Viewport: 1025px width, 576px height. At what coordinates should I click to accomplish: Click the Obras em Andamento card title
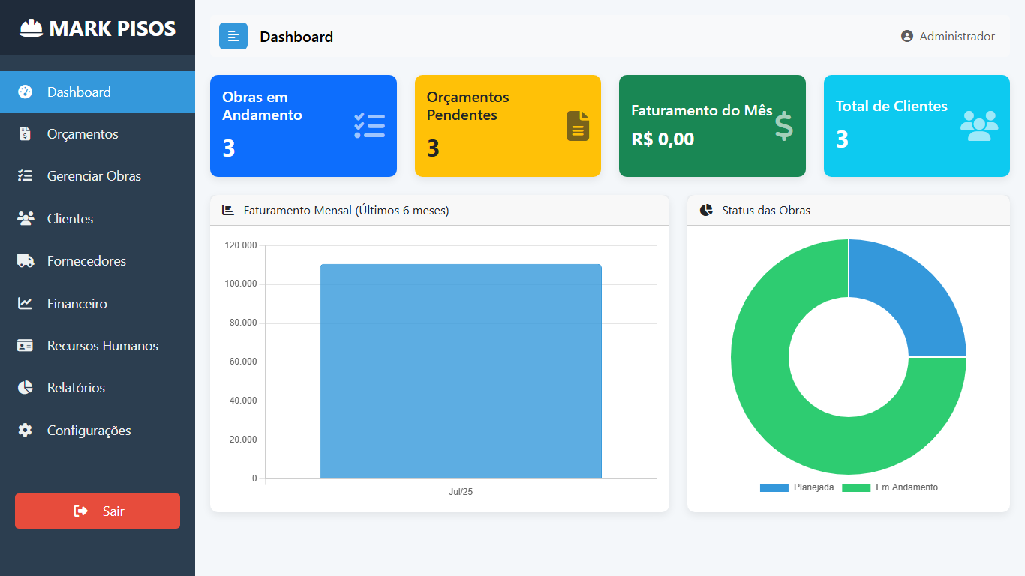tap(262, 106)
